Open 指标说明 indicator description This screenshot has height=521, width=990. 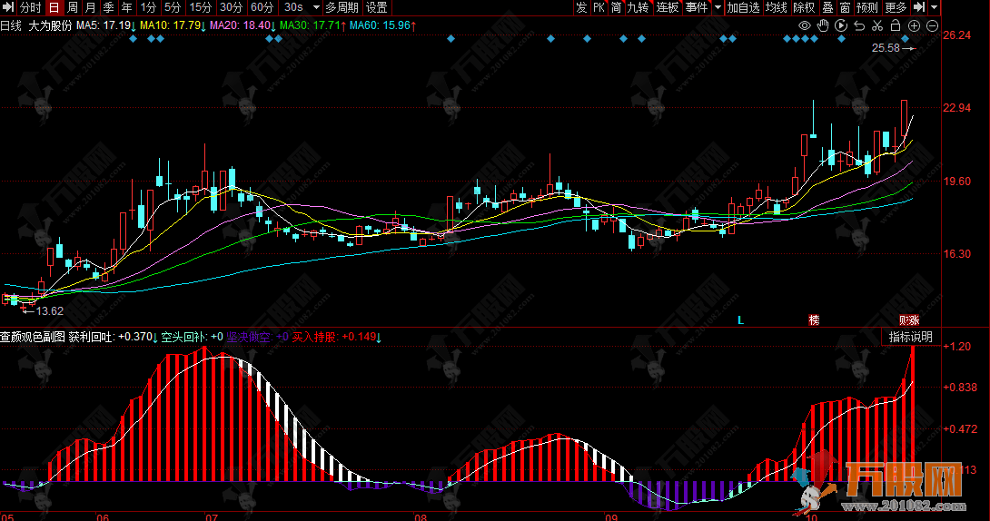tap(909, 337)
